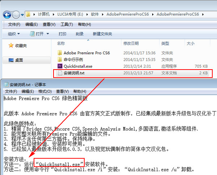
Task: Click the folder icon in address bar
Action: click(28, 14)
